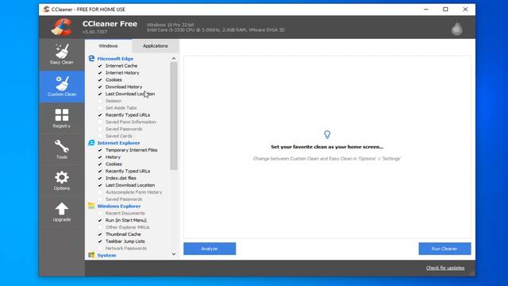The width and height of the screenshot is (508, 286).
Task: Collapse the Microsoft Edge group header
Action: [x=115, y=59]
